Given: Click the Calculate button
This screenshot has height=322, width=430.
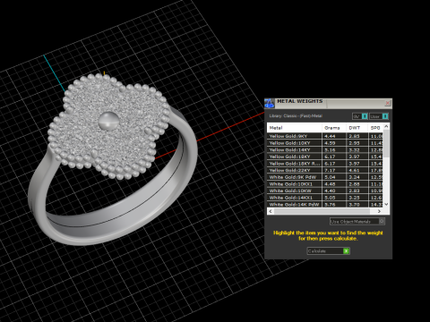Looking at the screenshot, I should click(x=328, y=251).
